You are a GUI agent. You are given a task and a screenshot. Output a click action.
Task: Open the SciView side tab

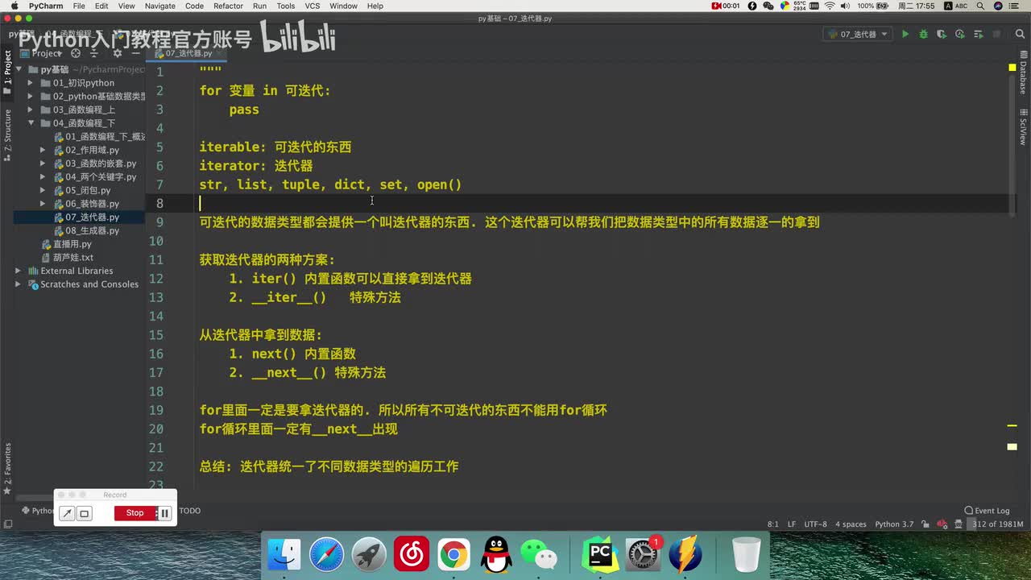point(1023,129)
